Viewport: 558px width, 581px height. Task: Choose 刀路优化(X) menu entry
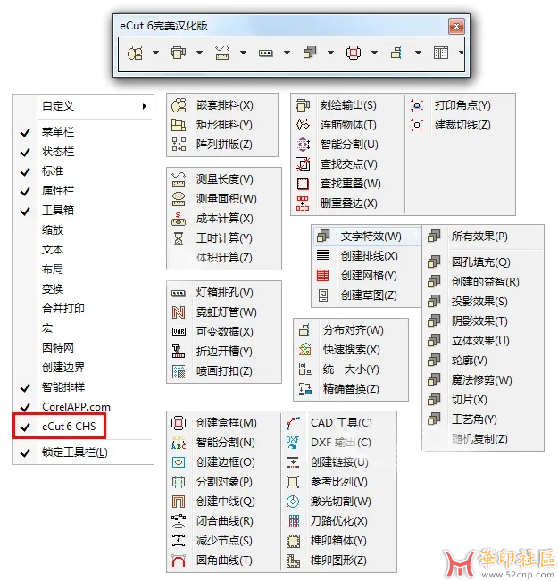click(338, 521)
